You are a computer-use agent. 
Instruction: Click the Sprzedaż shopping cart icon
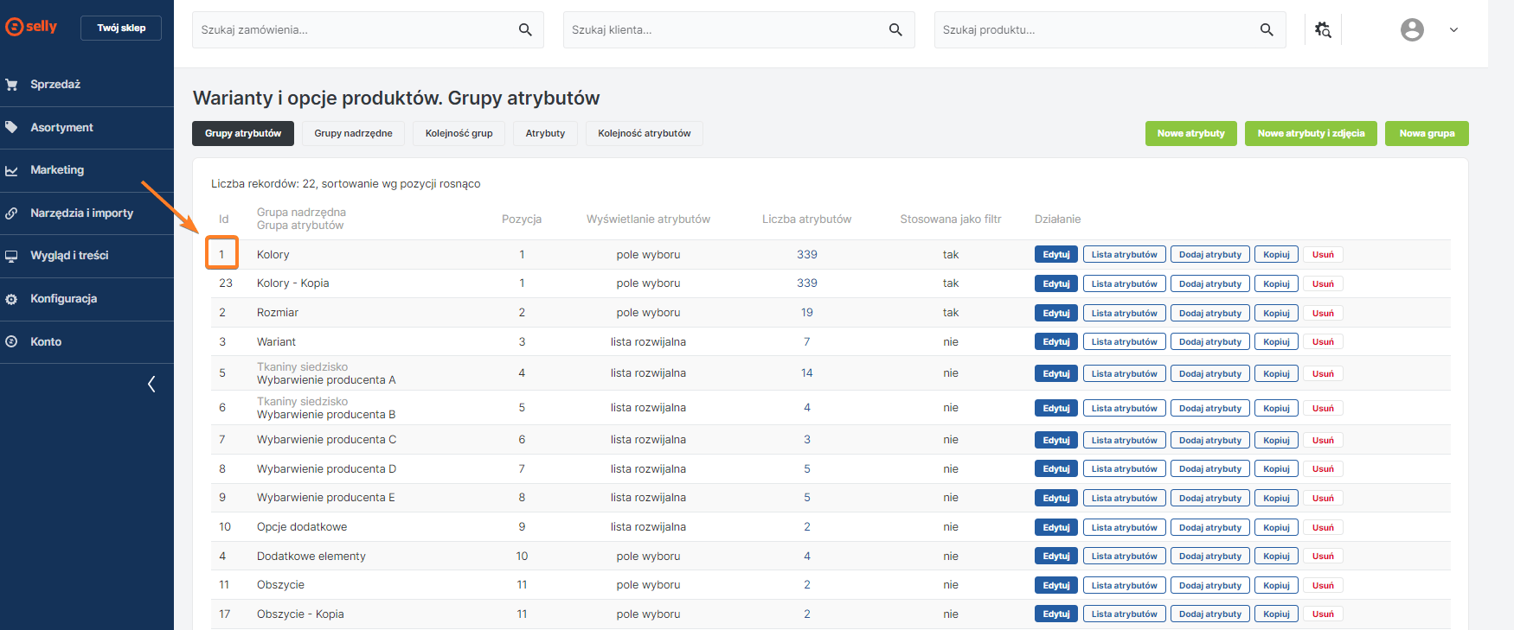pyautogui.click(x=12, y=85)
